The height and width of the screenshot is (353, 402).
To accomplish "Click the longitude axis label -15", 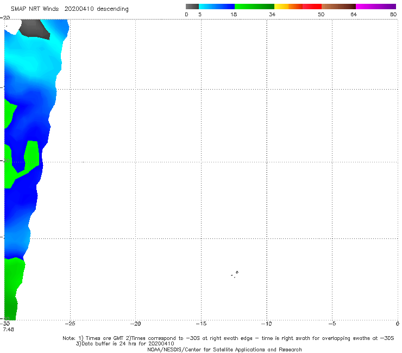I will tap(201, 324).
